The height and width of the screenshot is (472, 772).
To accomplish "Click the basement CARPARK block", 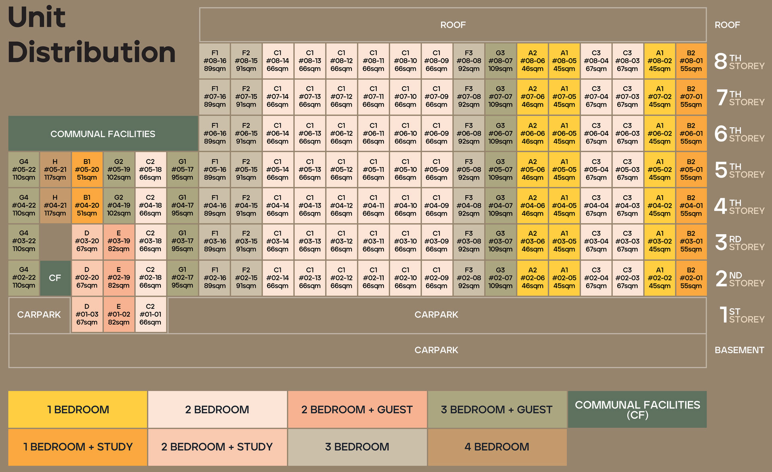I will tap(357, 350).
